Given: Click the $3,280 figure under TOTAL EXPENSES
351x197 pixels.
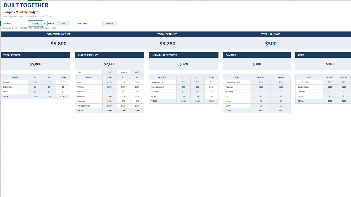Looking at the screenshot, I should (167, 44).
